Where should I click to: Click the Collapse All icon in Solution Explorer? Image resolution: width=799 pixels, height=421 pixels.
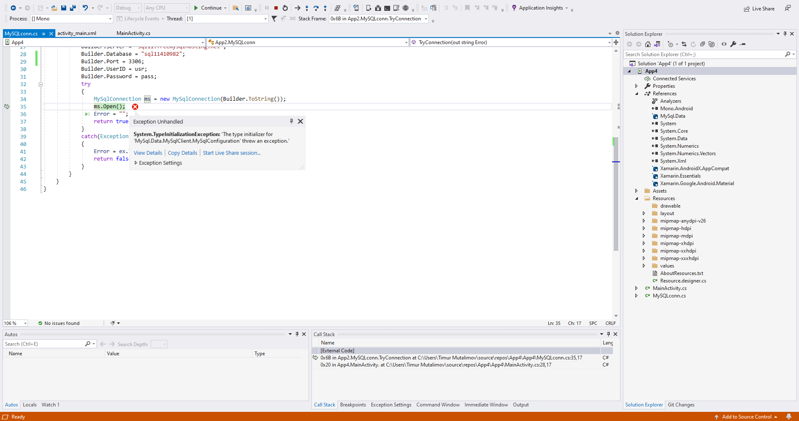coord(702,44)
